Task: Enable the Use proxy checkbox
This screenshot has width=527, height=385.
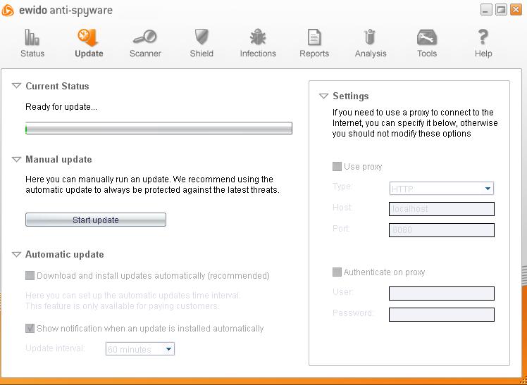Action: (x=337, y=167)
